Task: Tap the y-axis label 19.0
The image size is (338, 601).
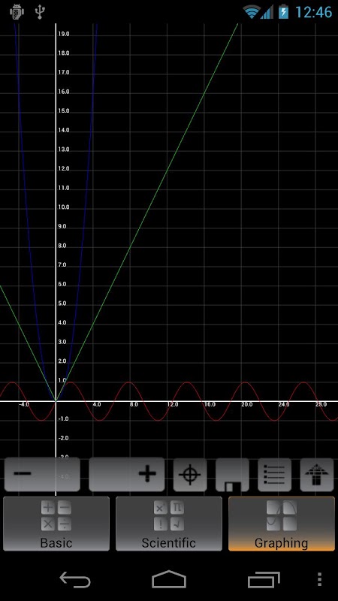Action: coord(64,34)
